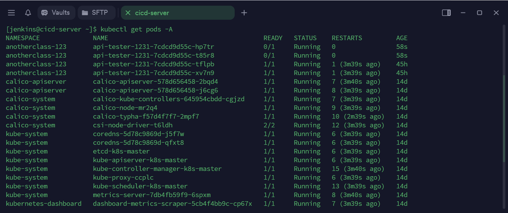Select pod name kube-controller-manager-k8s-master
The height and width of the screenshot is (213, 508).
(157, 169)
